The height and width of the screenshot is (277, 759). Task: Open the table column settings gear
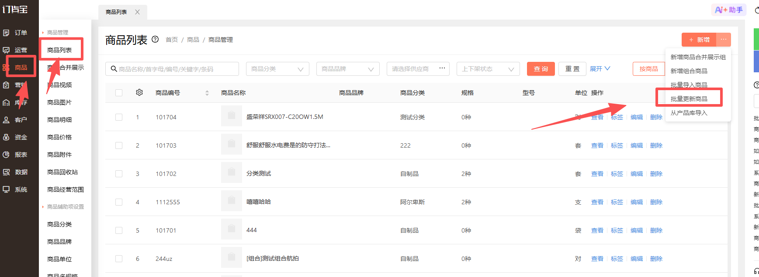pos(139,92)
